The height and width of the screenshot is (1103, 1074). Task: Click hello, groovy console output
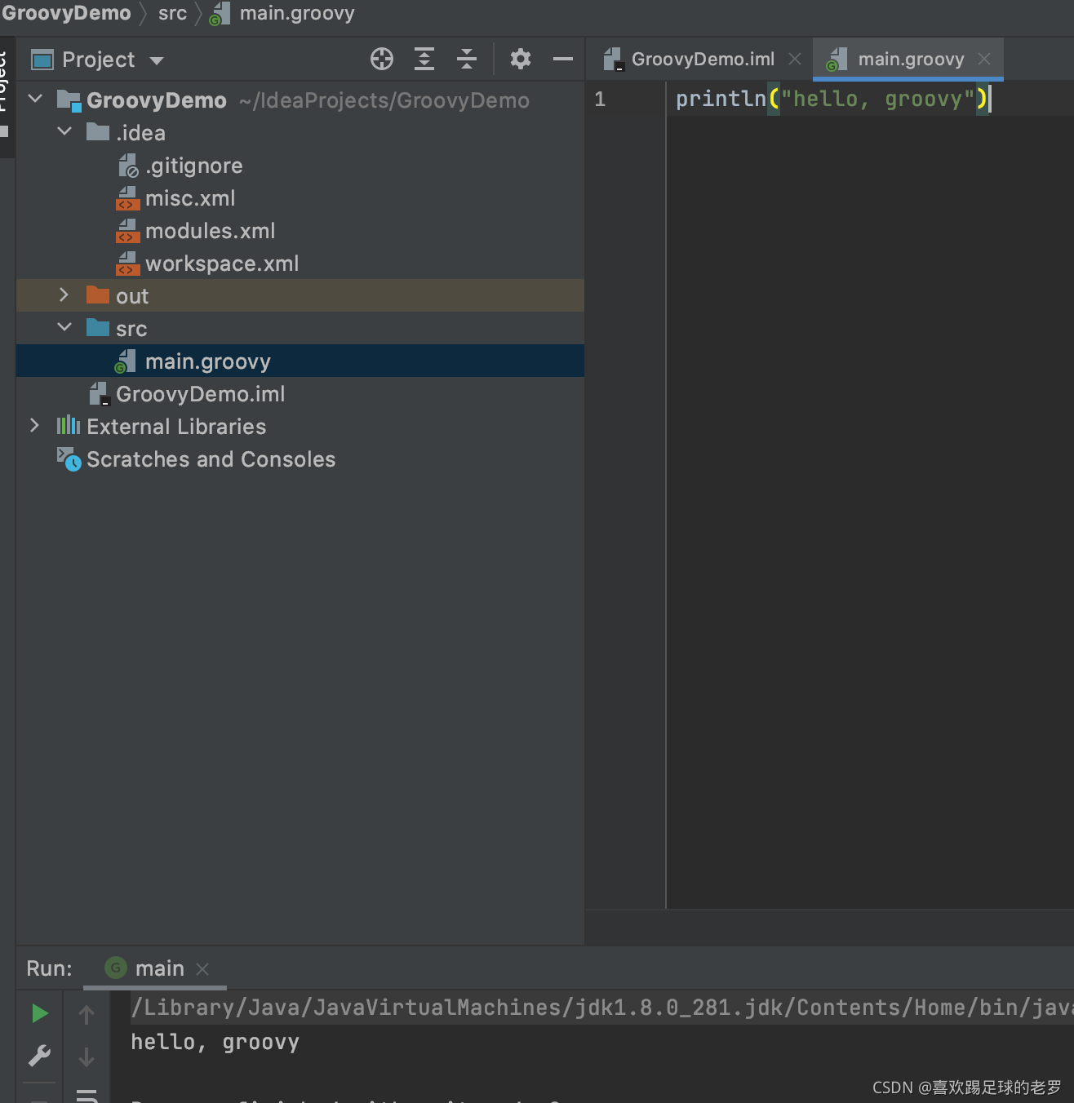(x=215, y=1042)
